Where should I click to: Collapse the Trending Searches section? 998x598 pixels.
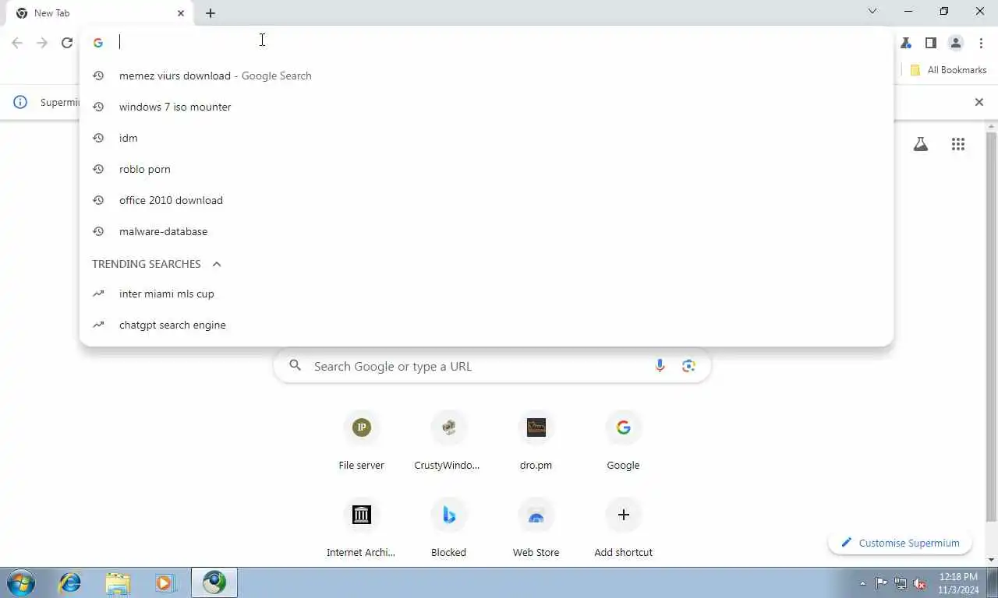[x=217, y=264]
